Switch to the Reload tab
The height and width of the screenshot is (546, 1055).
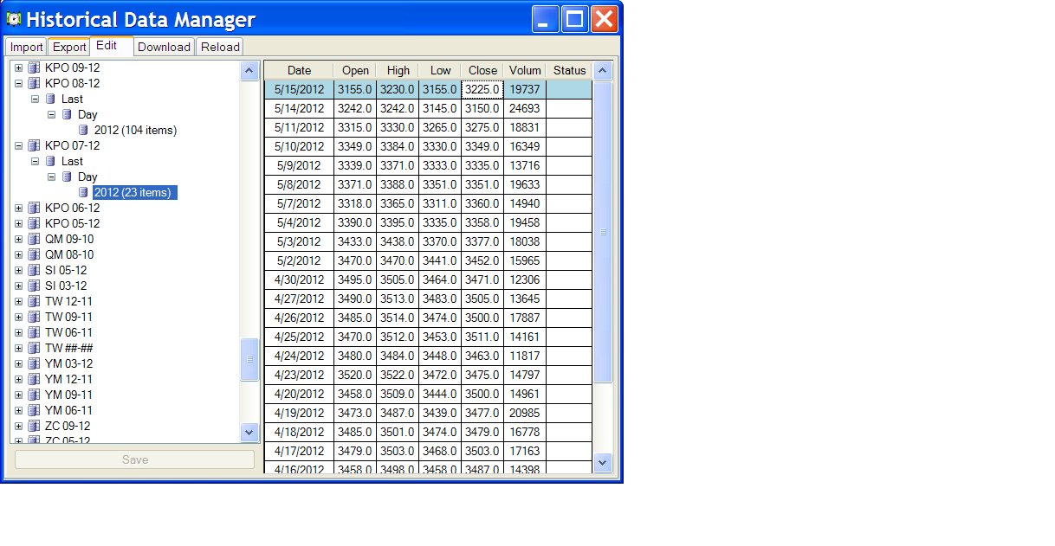pos(220,47)
